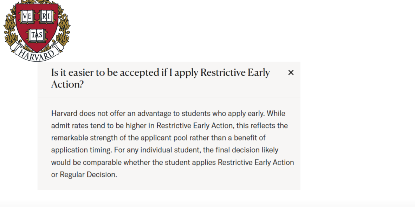Click the empty gray area below the answer text
The height and width of the screenshot is (207, 415).
pyautogui.click(x=169, y=185)
